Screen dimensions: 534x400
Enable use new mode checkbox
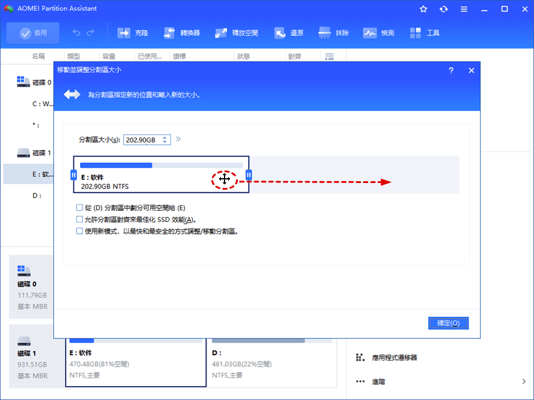coord(79,232)
